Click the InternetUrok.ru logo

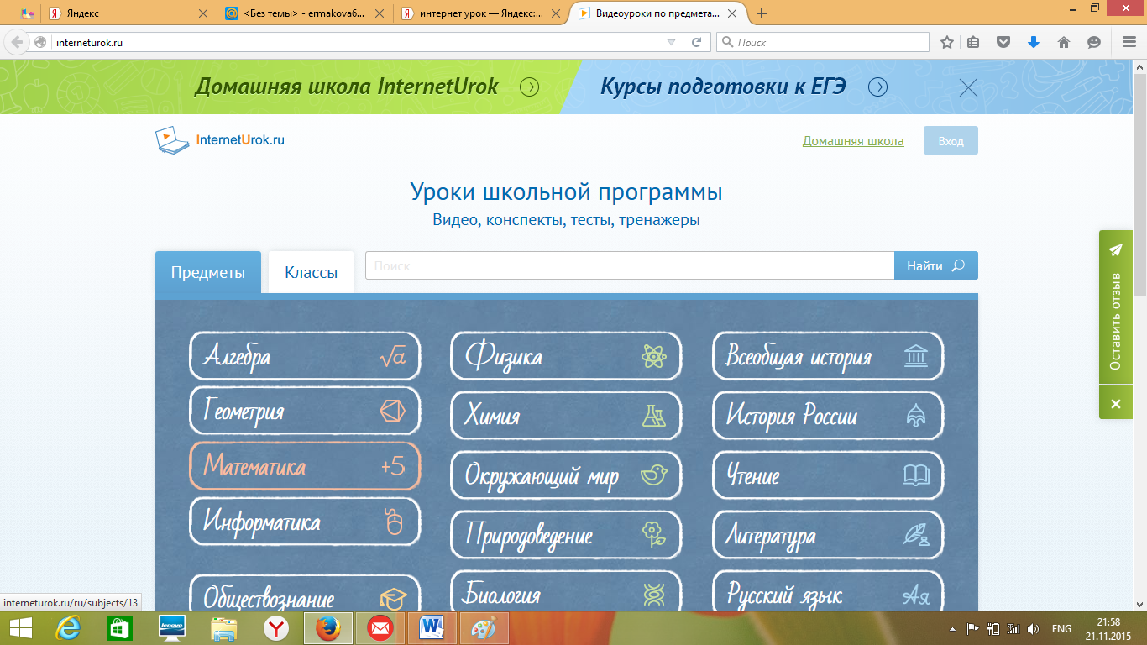[221, 139]
